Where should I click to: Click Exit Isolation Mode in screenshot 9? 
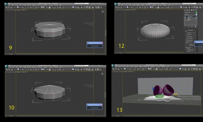click(95, 46)
